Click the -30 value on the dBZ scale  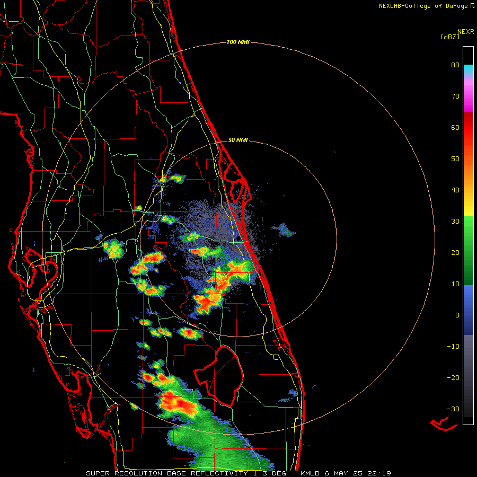pyautogui.click(x=453, y=409)
